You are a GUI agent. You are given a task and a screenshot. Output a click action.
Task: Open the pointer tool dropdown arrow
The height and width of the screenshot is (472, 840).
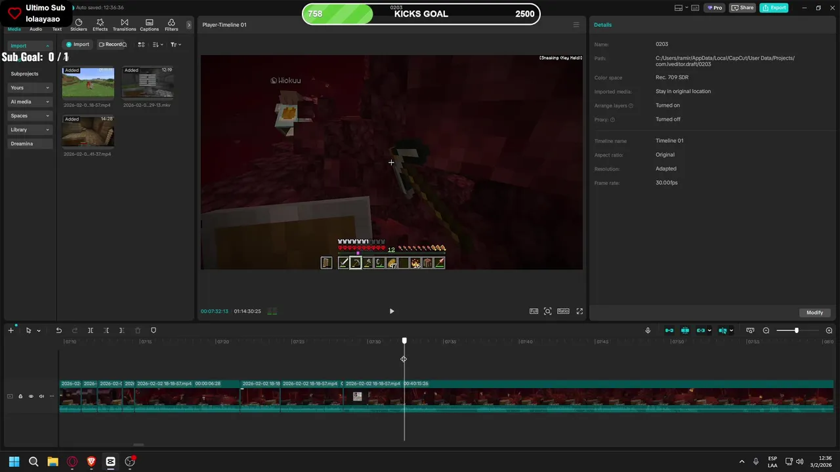[x=39, y=331]
